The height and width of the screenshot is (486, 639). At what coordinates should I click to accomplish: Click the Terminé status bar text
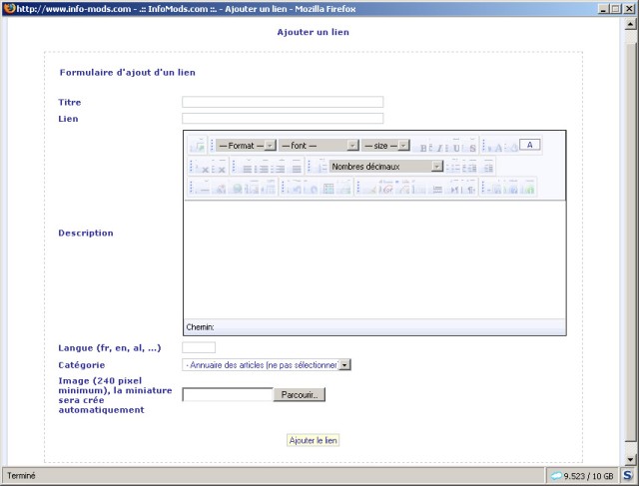point(21,475)
